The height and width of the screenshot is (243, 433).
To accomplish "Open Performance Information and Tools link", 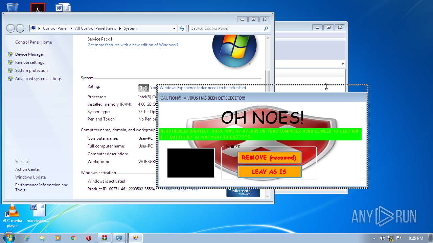I will (x=42, y=187).
